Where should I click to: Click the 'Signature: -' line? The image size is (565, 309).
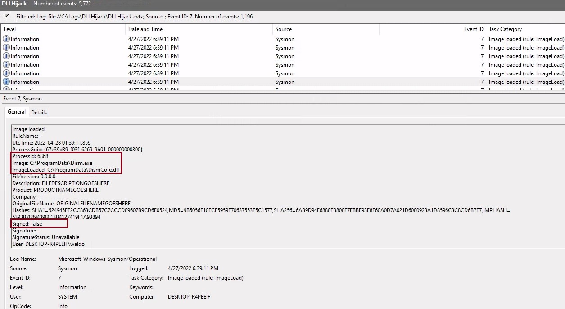tap(26, 231)
